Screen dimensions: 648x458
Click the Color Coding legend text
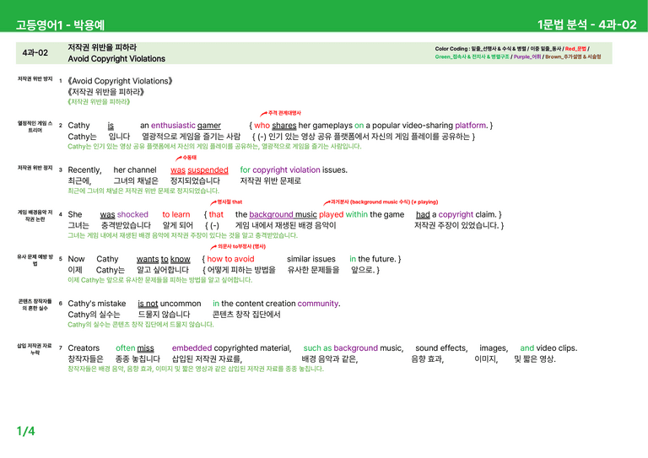(518, 52)
